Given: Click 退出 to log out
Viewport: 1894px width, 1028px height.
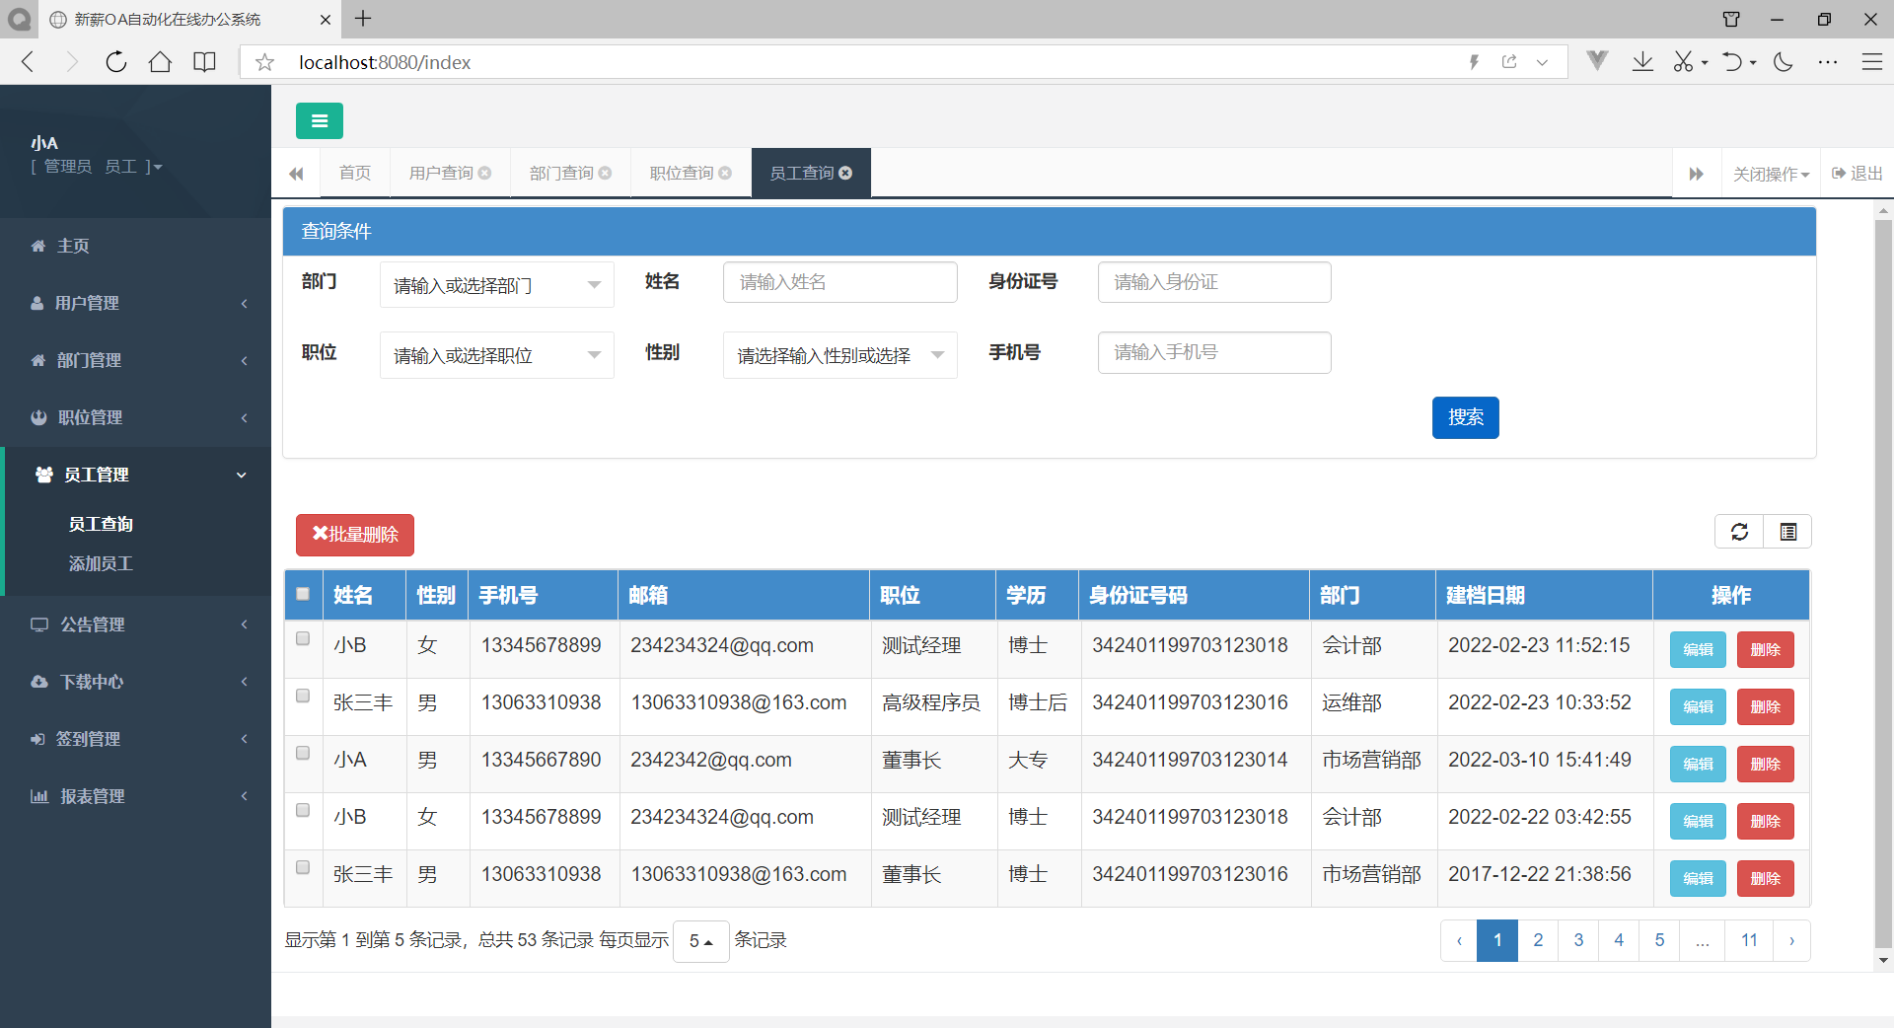Looking at the screenshot, I should coord(1857,174).
